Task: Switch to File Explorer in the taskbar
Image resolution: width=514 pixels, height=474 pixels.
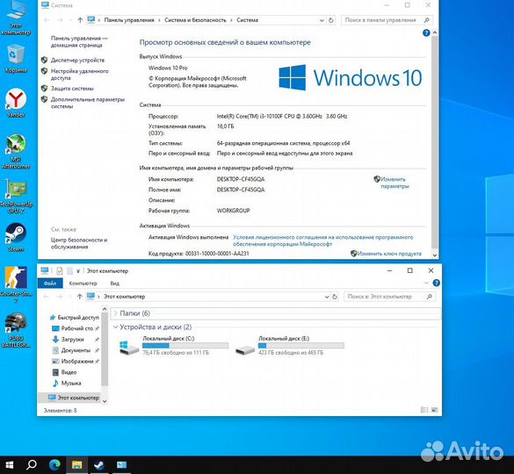Action: click(76, 464)
